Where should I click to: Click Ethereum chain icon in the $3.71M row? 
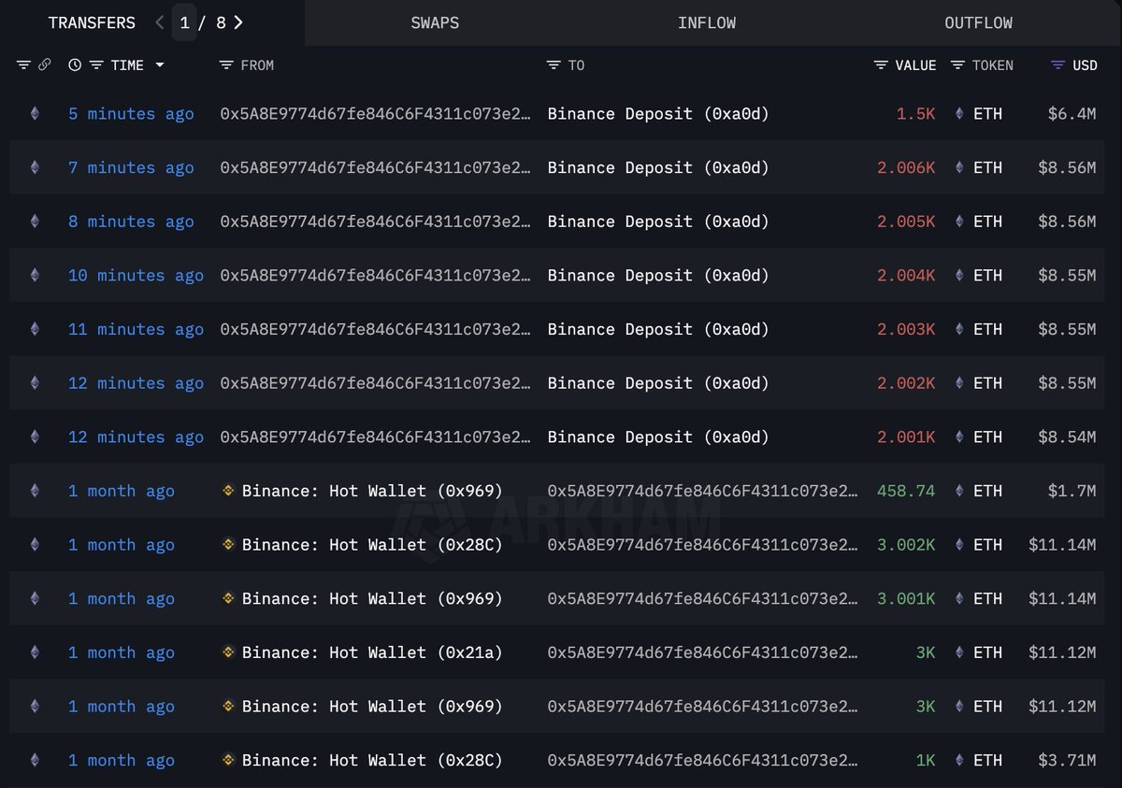36,761
